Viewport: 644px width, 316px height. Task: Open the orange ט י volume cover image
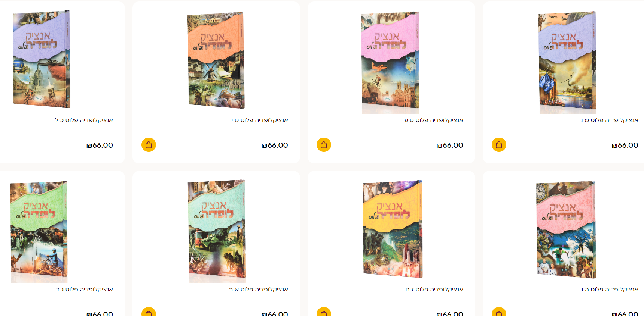(216, 60)
